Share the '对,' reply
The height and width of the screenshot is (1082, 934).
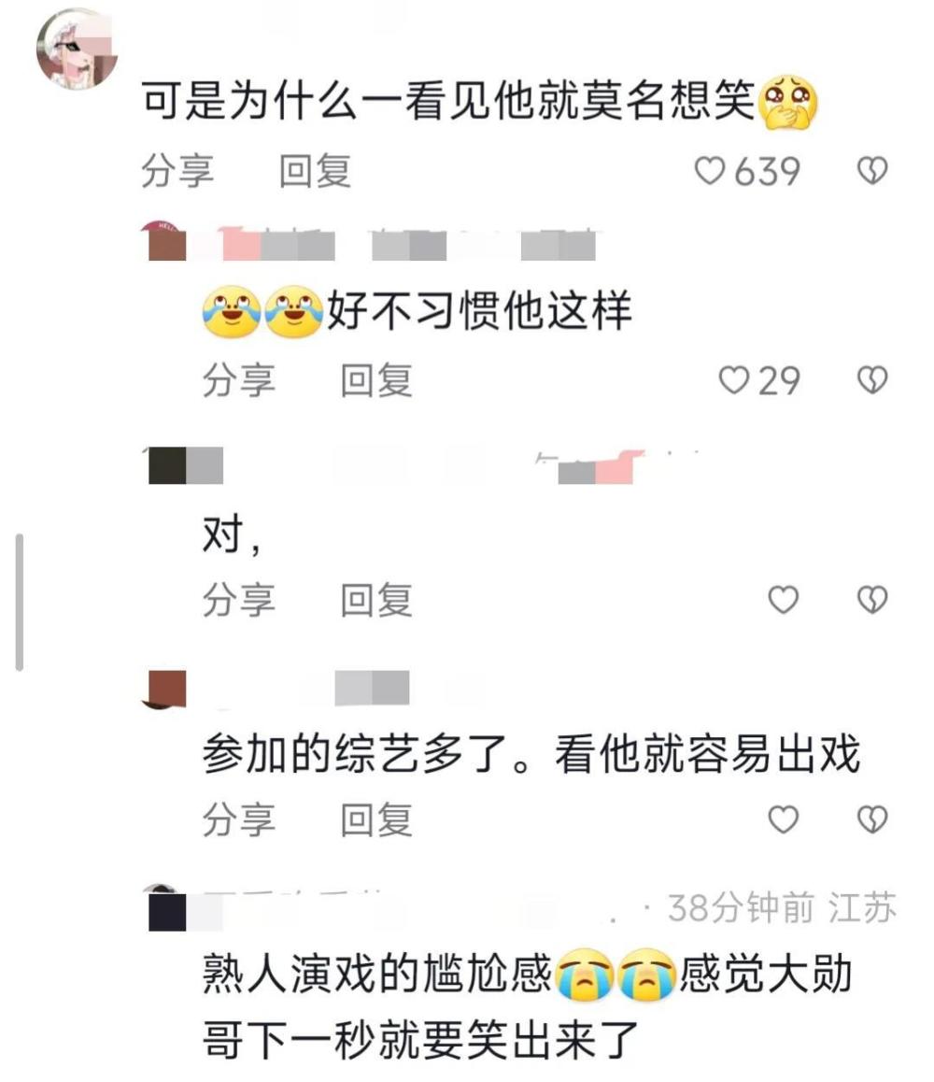tap(239, 600)
